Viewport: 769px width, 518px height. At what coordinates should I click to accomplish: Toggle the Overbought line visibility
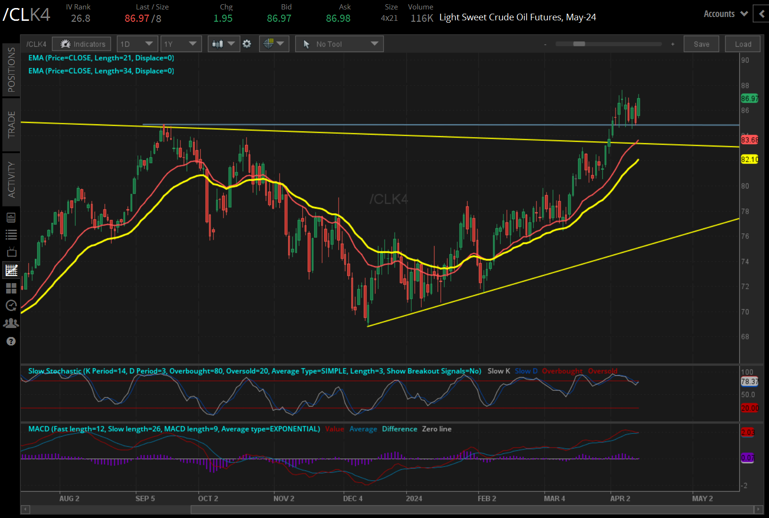pos(562,371)
